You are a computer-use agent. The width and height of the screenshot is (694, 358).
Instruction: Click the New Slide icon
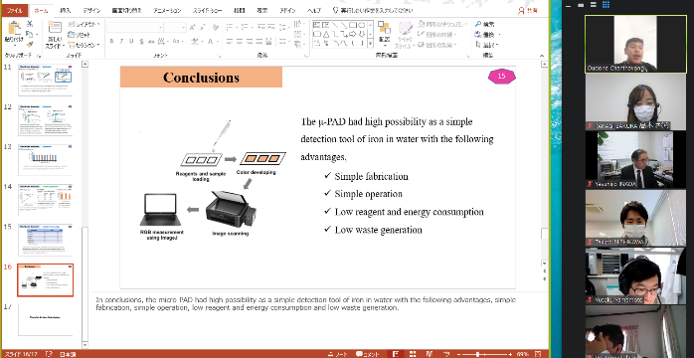[x=55, y=28]
